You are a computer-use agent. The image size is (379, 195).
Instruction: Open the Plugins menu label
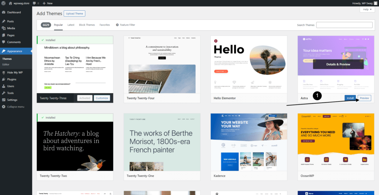[12, 79]
